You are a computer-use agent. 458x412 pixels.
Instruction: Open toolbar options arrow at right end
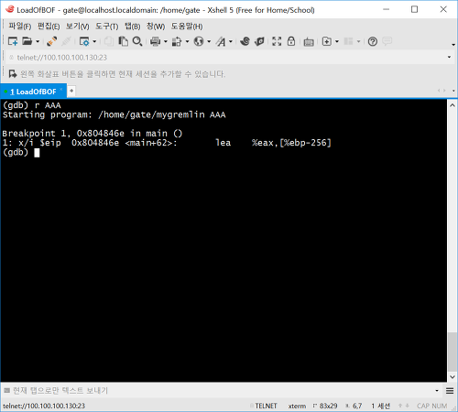pos(453,45)
